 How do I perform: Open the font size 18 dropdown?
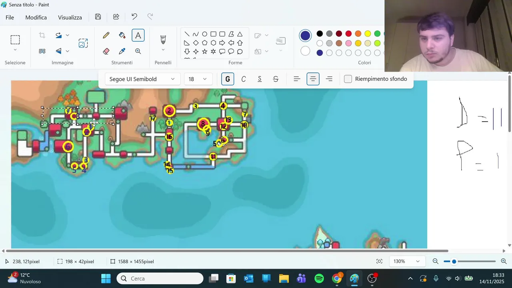198,79
